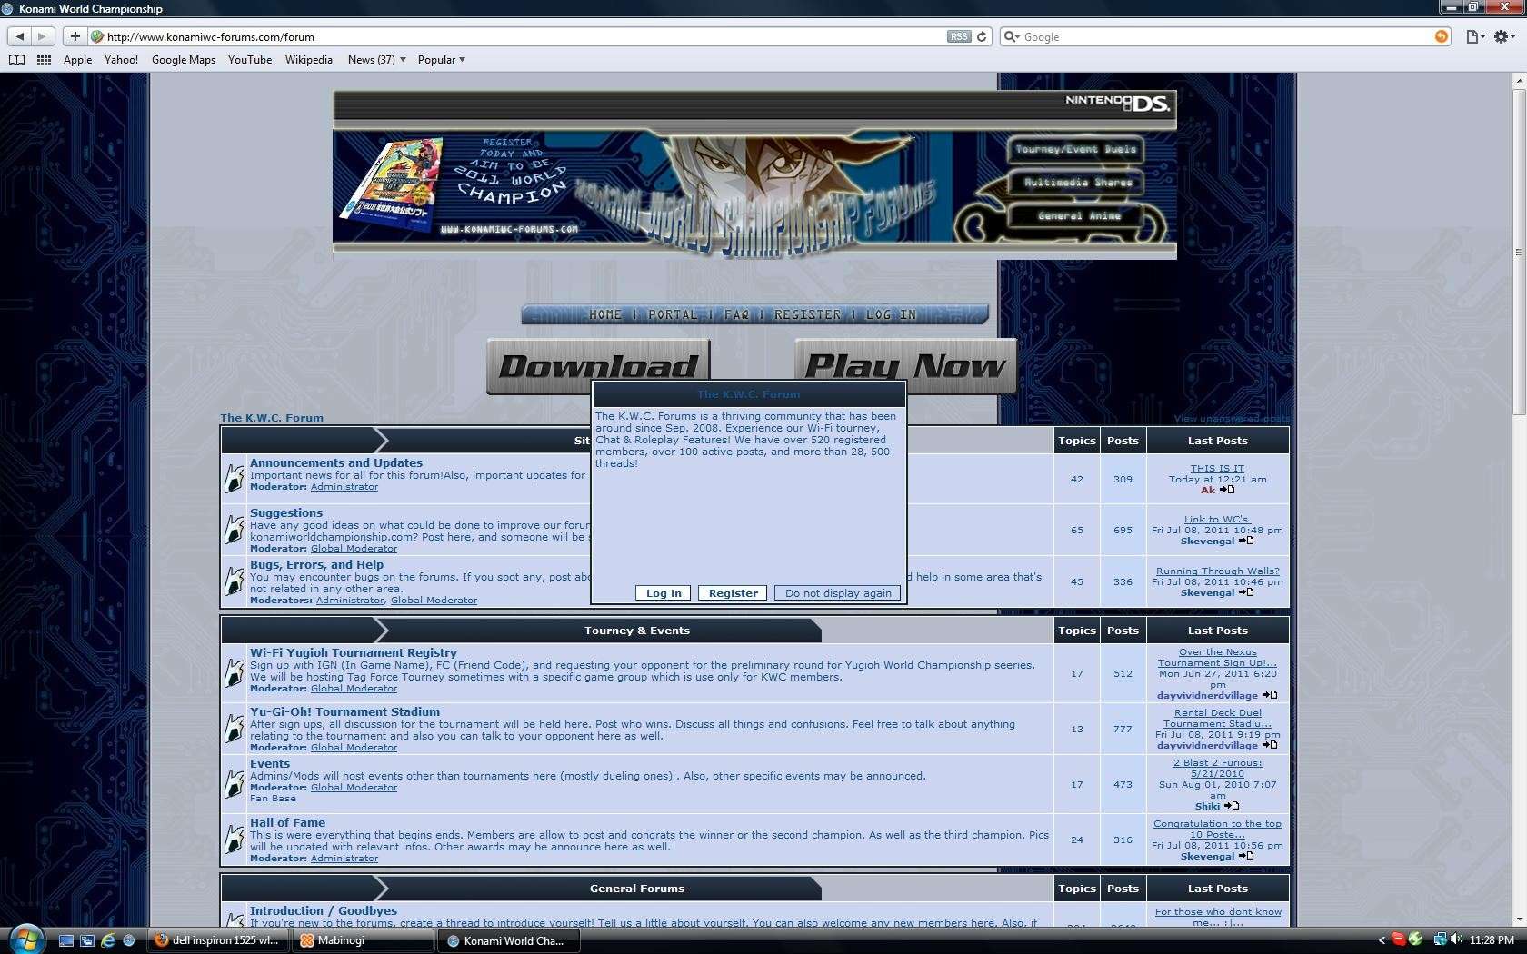Open the Events forum

pyautogui.click(x=270, y=763)
